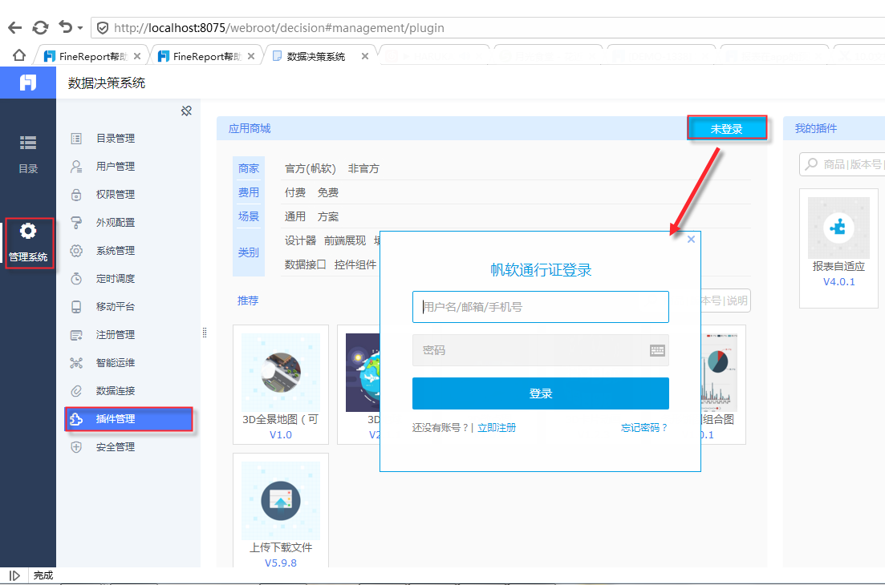885x585 pixels.
Task: Filter scene by 方案
Action: [328, 216]
